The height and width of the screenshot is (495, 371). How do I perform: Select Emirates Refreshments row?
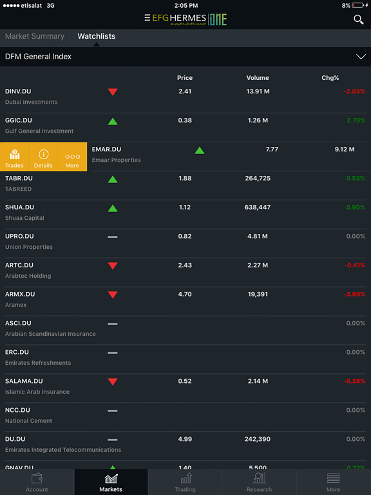(x=185, y=359)
